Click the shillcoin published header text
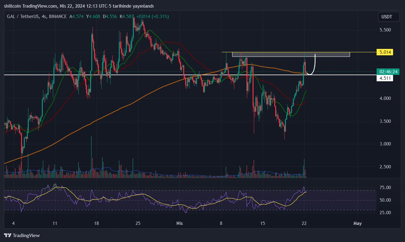Screen dimensions: 405x242 coord(79,6)
